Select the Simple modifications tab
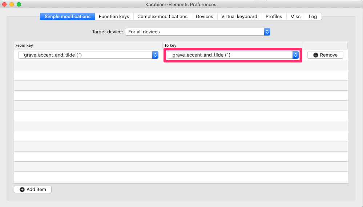Screen dimensions: 363x207 67,17
